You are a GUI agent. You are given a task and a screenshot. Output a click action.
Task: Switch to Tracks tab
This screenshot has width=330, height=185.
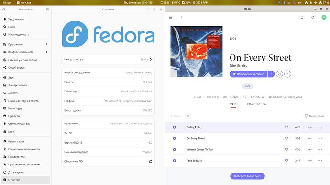(233, 104)
